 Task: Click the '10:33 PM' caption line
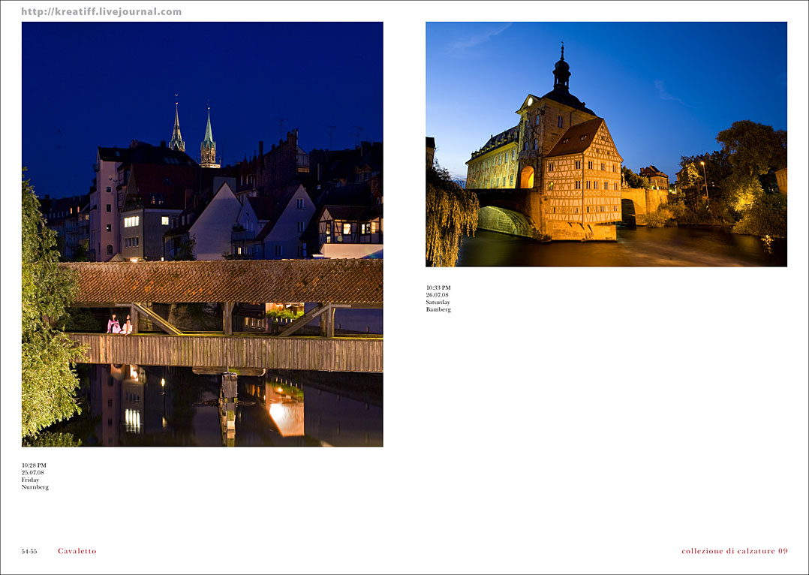coord(438,287)
